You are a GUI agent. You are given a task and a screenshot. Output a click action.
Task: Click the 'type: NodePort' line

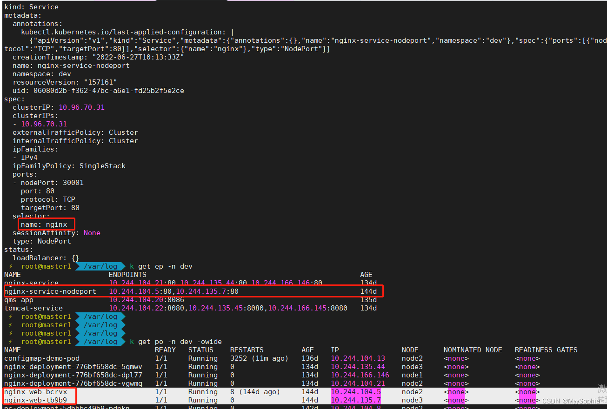42,241
